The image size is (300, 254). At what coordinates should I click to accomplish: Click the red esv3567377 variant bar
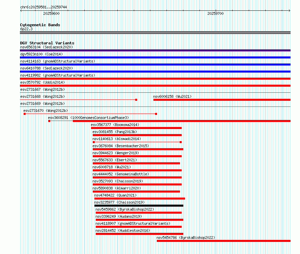click(137, 128)
